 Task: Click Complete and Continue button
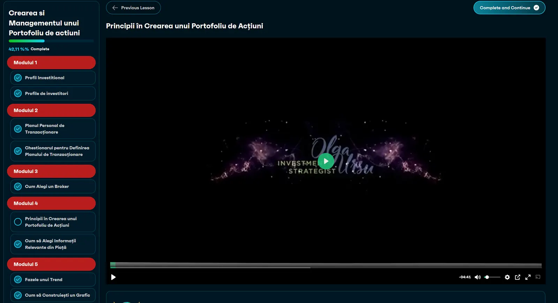pos(509,8)
